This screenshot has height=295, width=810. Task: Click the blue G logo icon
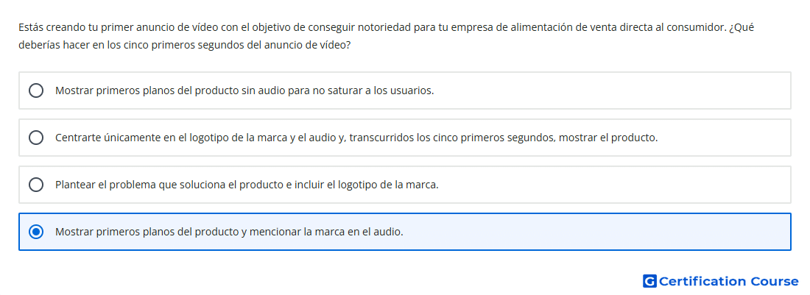point(649,281)
